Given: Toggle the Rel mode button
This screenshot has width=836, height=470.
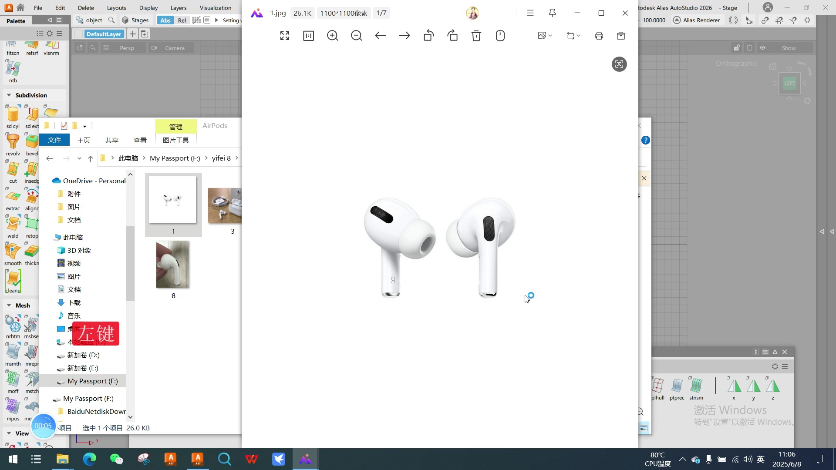Looking at the screenshot, I should 182,20.
